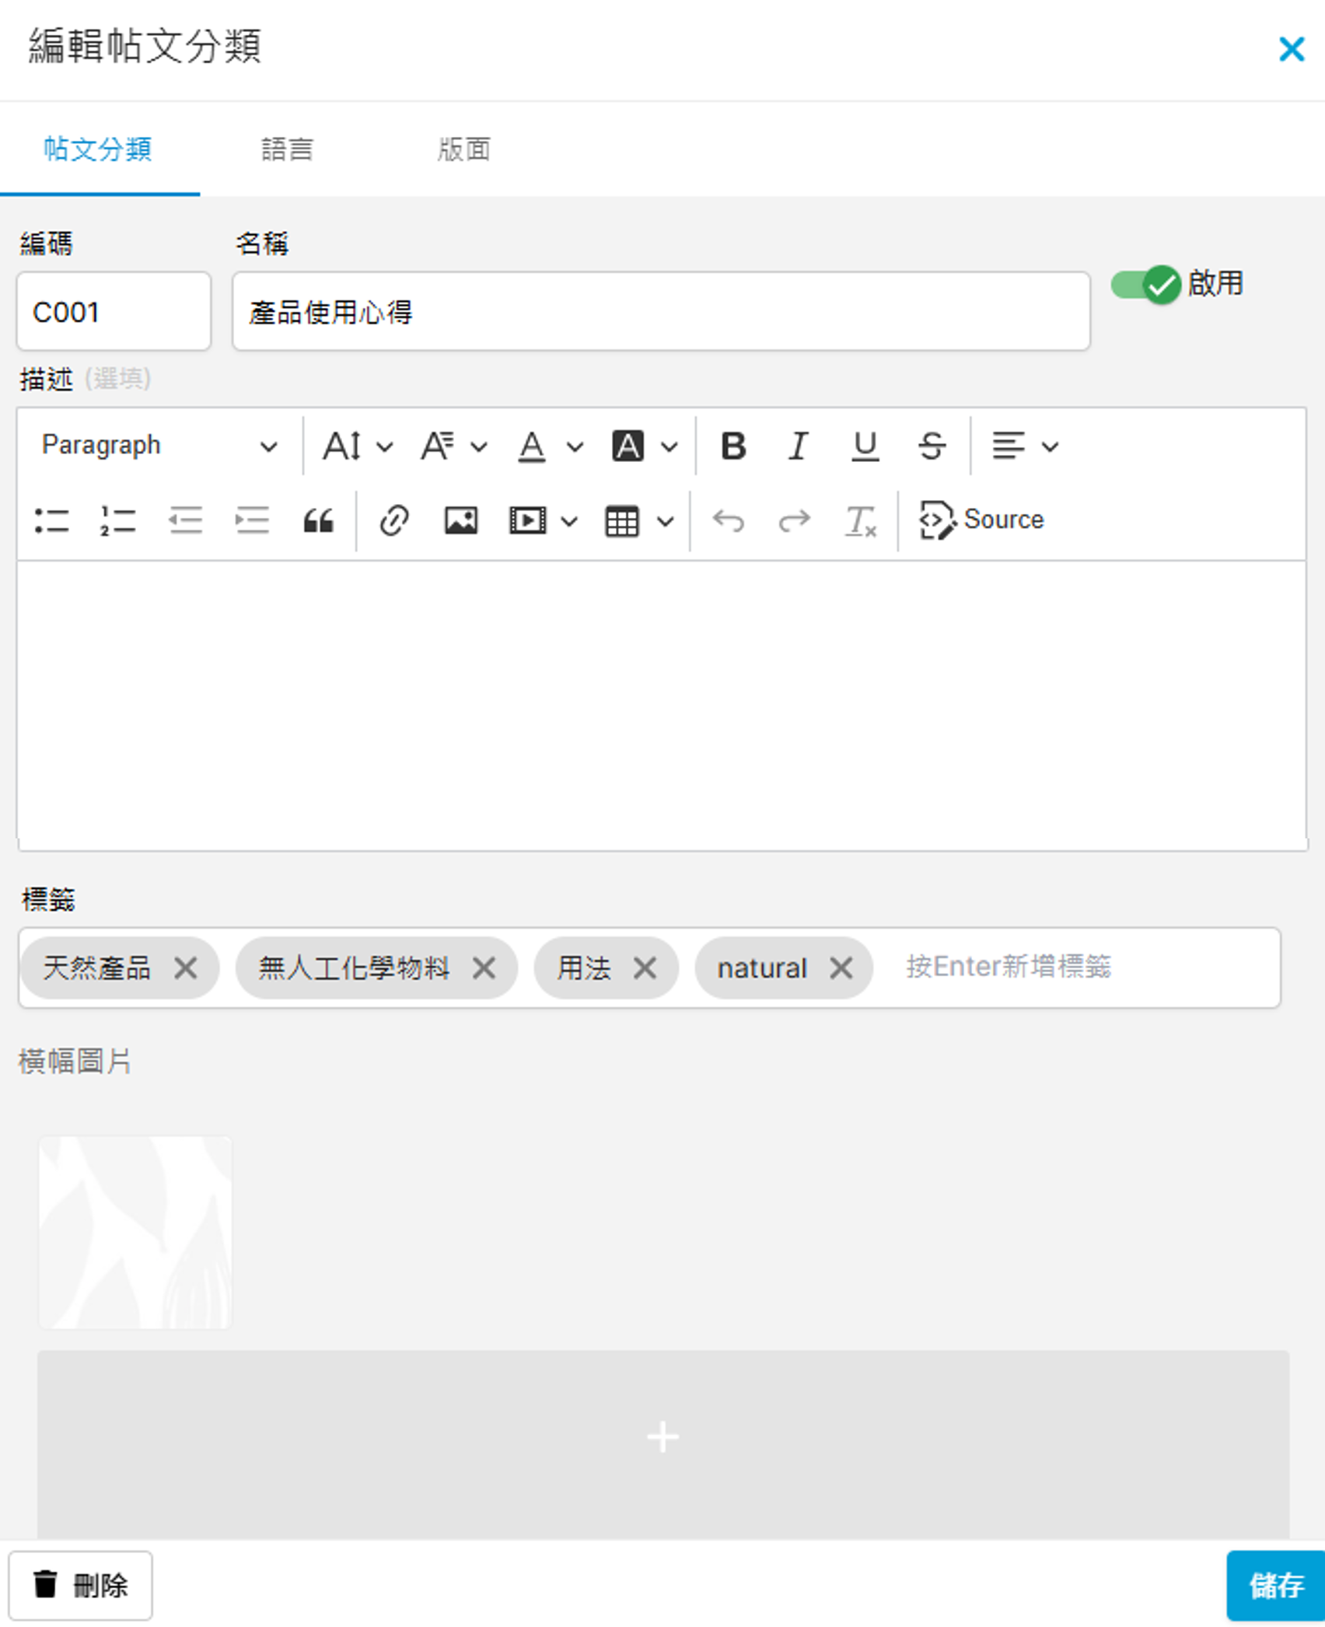
Task: Create a numbered list
Action: point(118,520)
